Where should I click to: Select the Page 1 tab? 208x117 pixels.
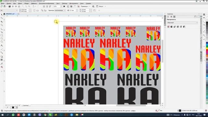coord(26,105)
